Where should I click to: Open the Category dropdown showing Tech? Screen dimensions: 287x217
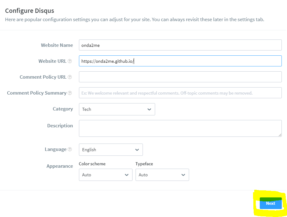[x=117, y=109]
